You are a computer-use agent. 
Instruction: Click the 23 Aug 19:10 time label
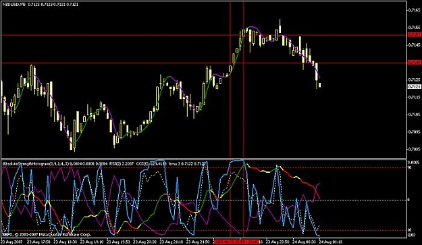(92, 242)
